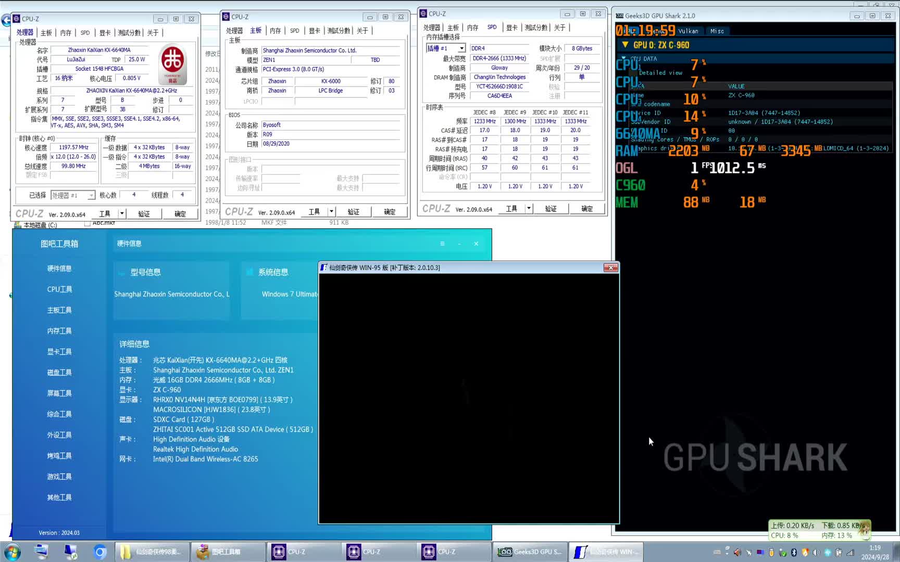Image resolution: width=900 pixels, height=562 pixels.
Task: Expand the 工具 dropdown arrow in SPD window
Action: 529,209
